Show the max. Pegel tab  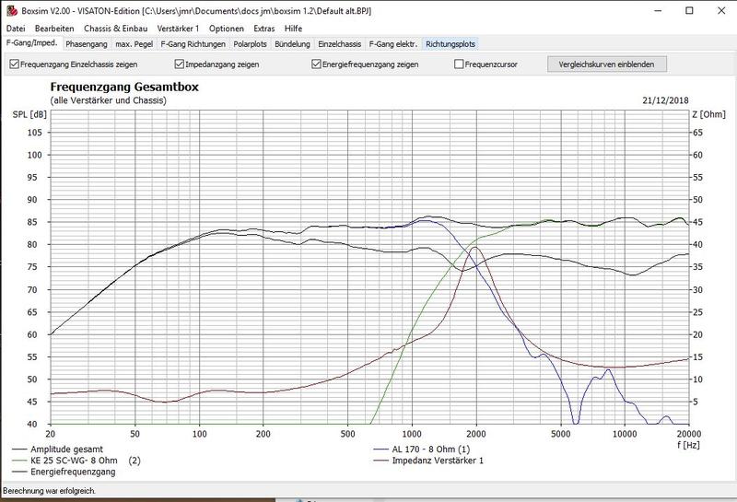[x=133, y=43]
